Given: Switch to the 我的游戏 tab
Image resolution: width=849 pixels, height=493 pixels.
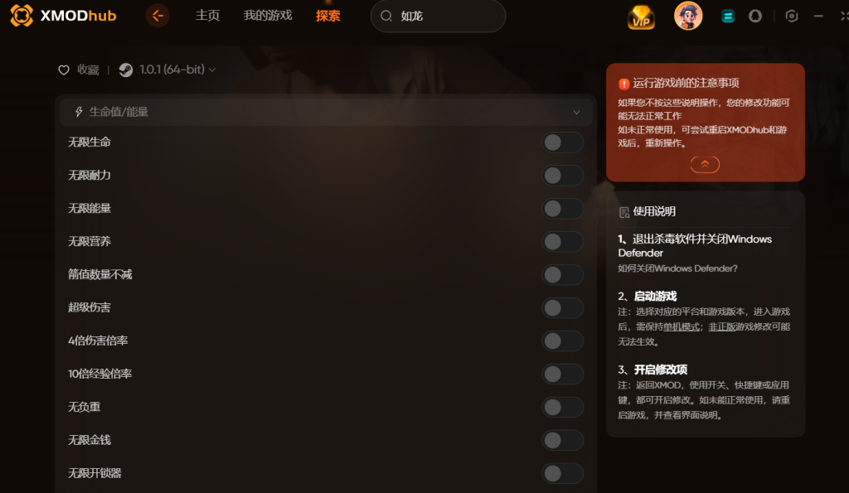Looking at the screenshot, I should coord(268,16).
